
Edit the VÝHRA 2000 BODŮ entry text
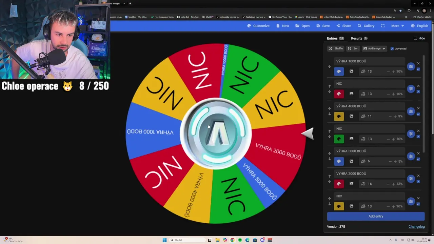pyautogui.click(x=369, y=174)
